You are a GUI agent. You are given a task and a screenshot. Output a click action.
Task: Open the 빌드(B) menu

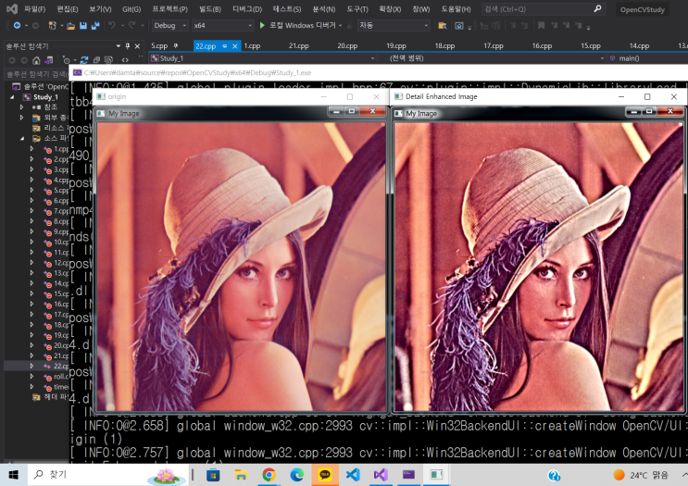tap(210, 9)
